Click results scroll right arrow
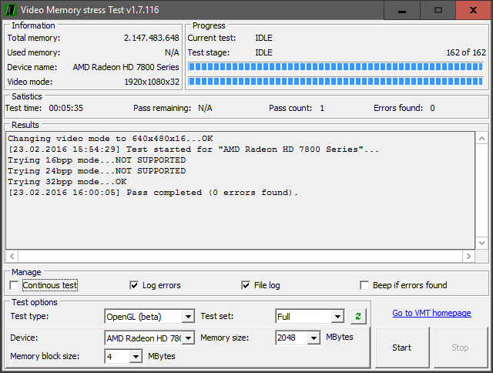 tap(468, 256)
